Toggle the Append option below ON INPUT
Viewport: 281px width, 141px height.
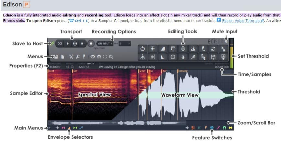point(100,48)
